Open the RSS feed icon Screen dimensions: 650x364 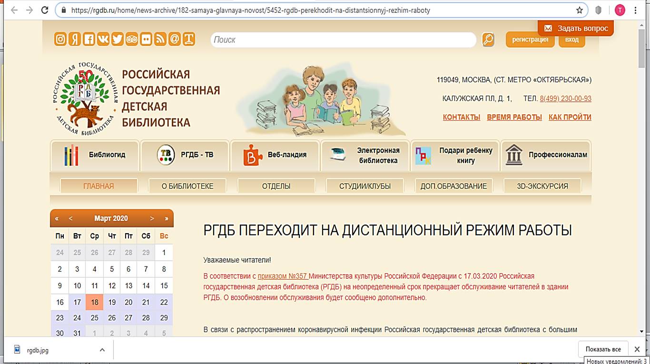(x=160, y=39)
